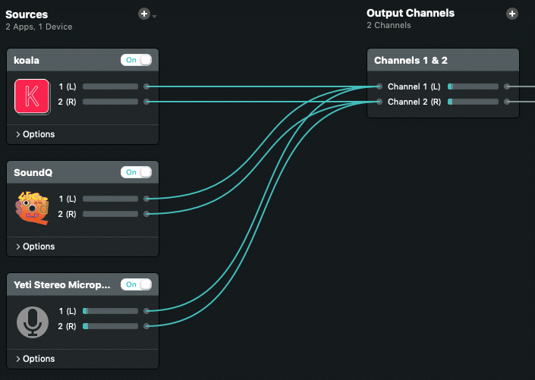Viewport: 535px width, 380px height.
Task: Expand SoundQ Options
Action: (x=35, y=247)
